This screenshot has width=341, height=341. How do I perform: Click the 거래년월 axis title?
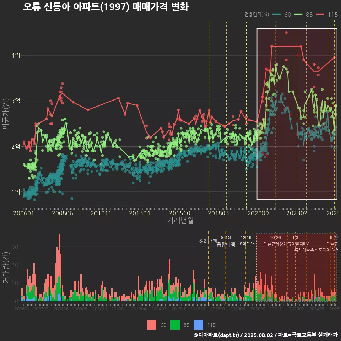click(x=180, y=220)
